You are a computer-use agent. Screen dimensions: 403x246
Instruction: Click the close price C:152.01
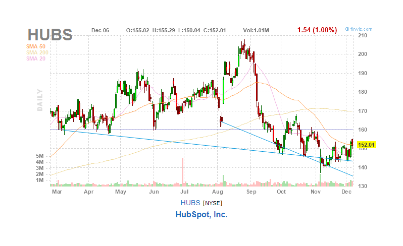pyautogui.click(x=215, y=30)
